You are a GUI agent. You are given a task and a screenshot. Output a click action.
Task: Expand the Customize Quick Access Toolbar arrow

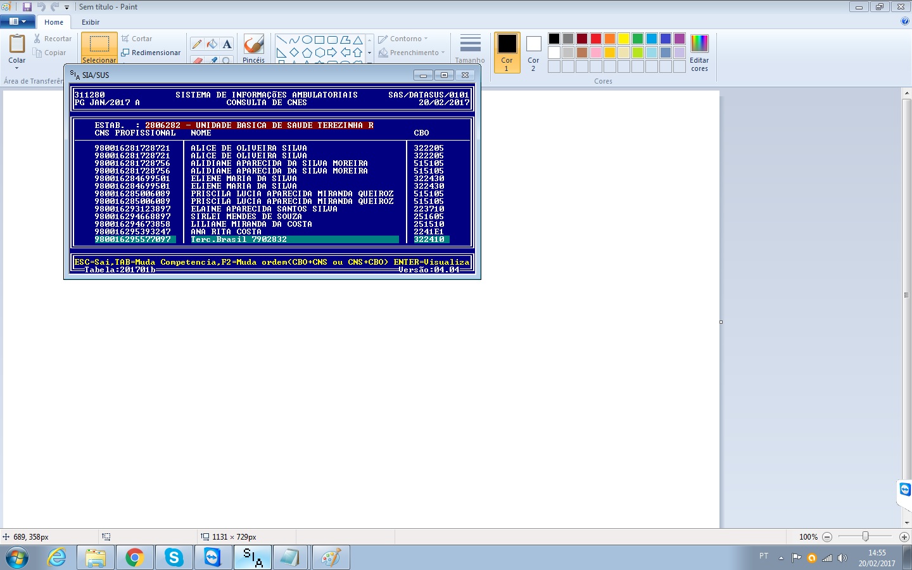[66, 8]
